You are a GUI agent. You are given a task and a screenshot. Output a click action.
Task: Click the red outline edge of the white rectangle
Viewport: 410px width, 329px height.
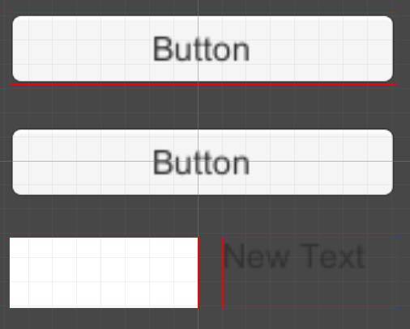[104, 308]
